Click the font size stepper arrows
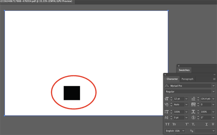217x135 pixels. point(171,99)
